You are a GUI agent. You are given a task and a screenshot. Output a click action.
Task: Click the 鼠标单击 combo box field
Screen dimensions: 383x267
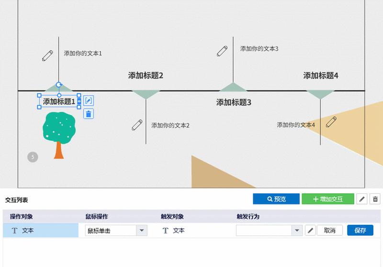tap(116, 230)
